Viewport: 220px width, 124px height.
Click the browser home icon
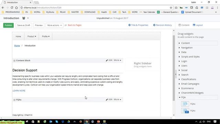click(16, 8)
